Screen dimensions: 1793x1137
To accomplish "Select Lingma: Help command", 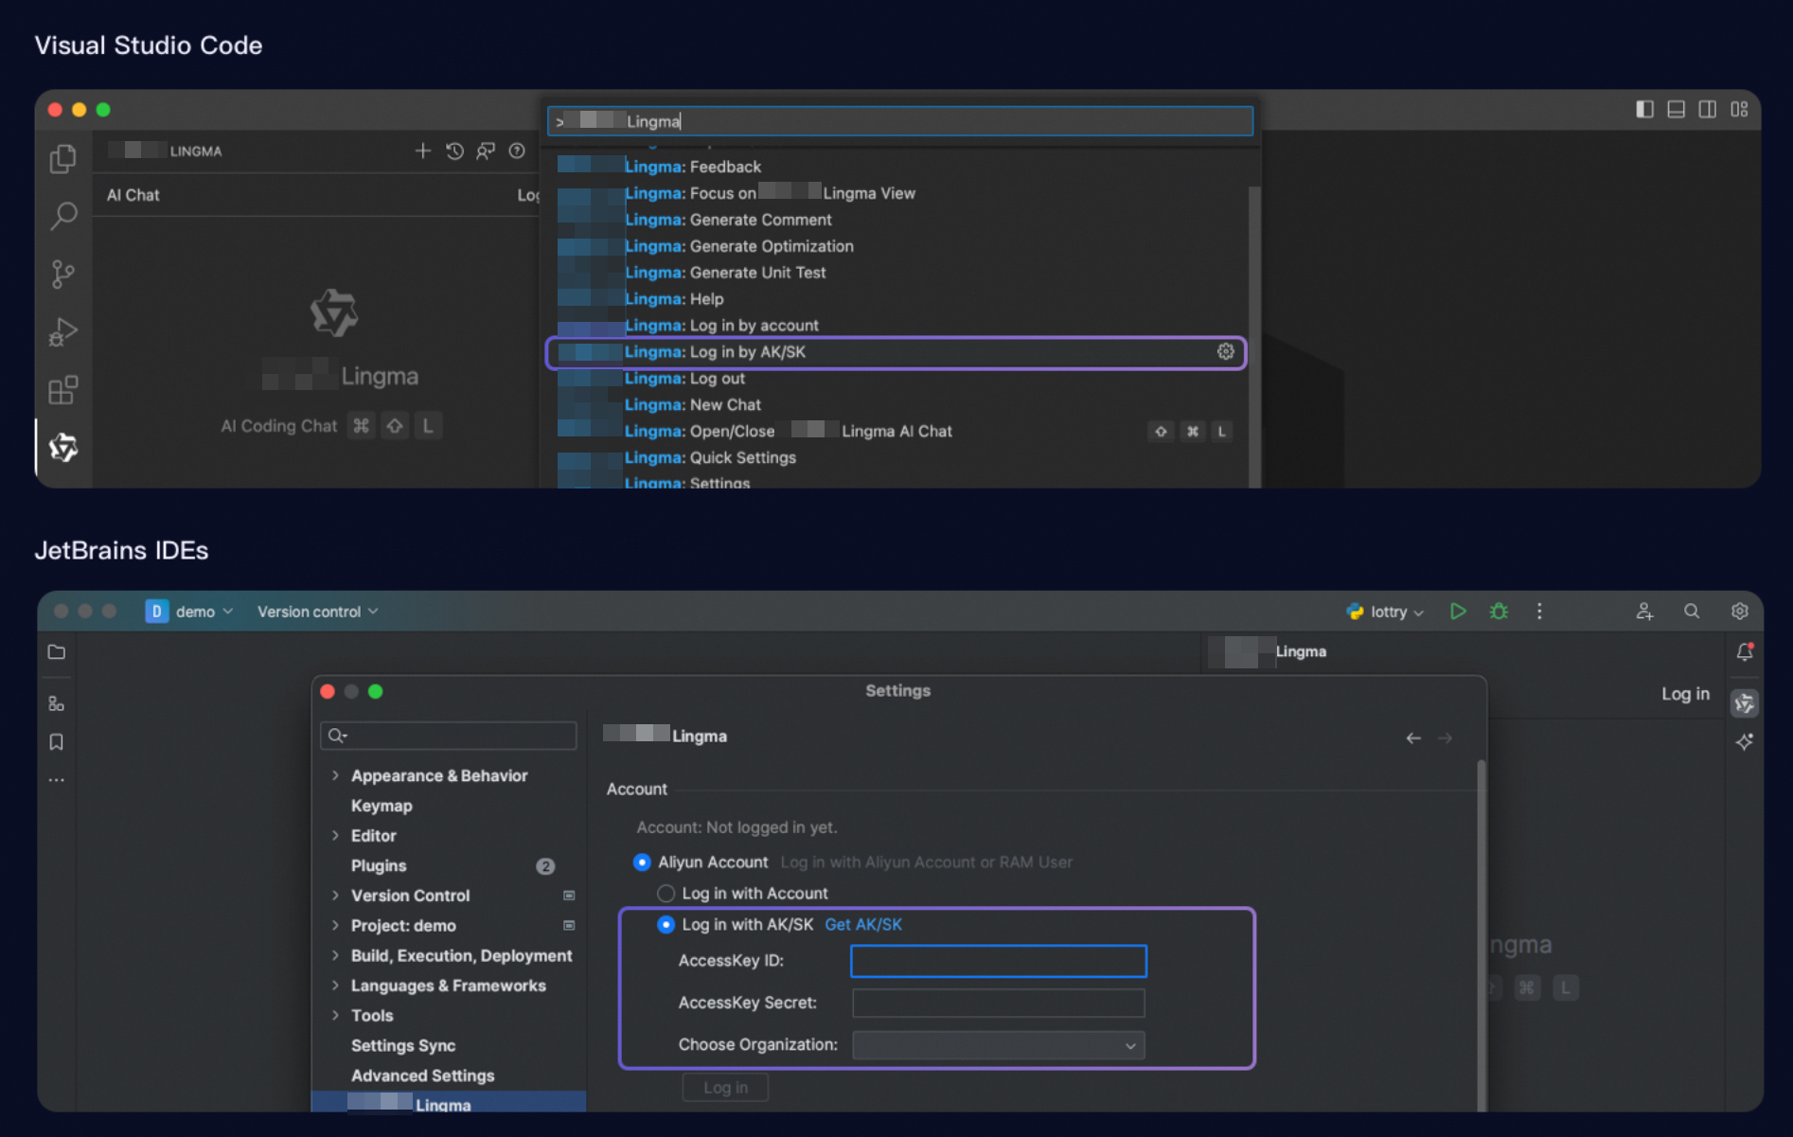I will point(896,298).
